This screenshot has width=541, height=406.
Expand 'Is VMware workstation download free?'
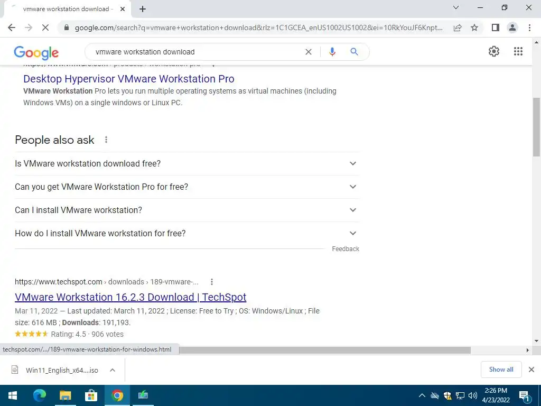click(186, 164)
